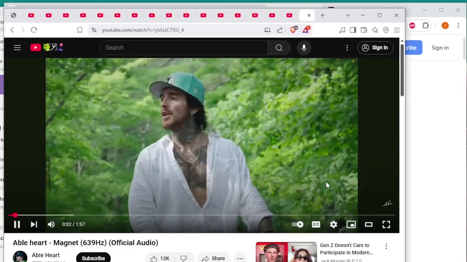
Task: Expand the tab search dropdown arrow
Action: point(348,15)
